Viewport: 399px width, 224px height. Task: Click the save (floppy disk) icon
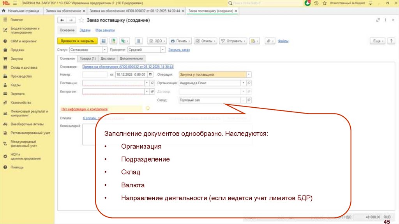pyautogui.click(x=104, y=41)
